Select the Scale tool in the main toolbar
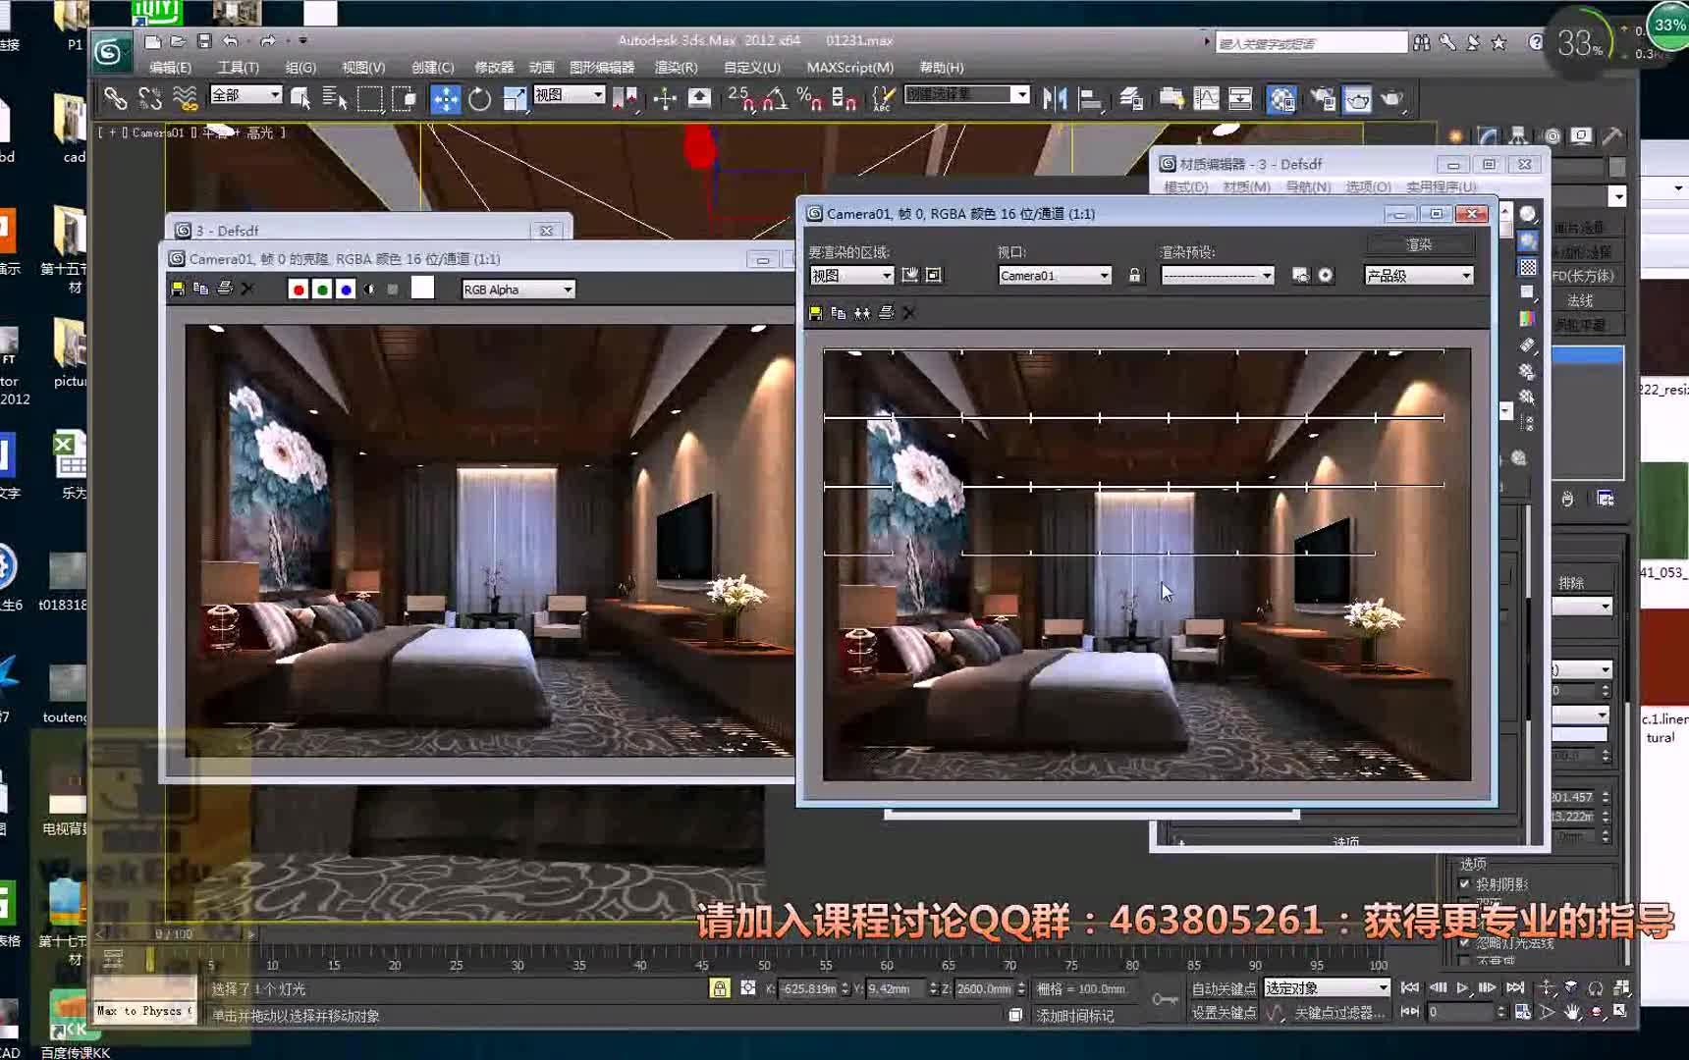The height and width of the screenshot is (1060, 1689). [514, 98]
